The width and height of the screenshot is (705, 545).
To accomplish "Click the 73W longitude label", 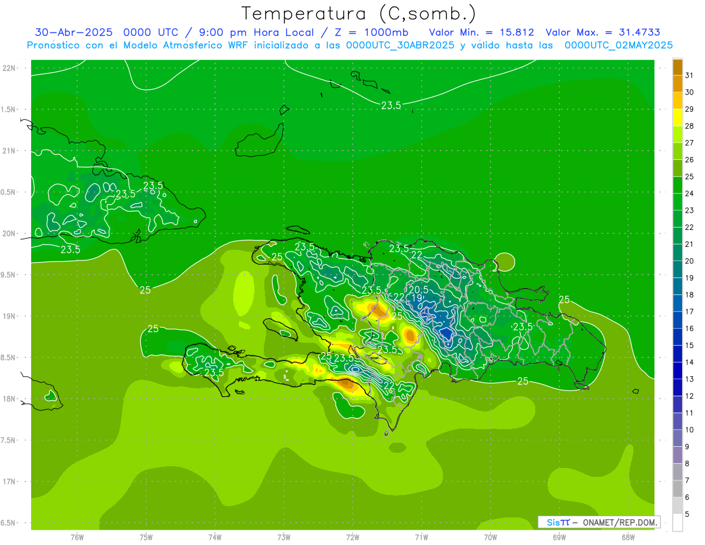I will [x=284, y=537].
